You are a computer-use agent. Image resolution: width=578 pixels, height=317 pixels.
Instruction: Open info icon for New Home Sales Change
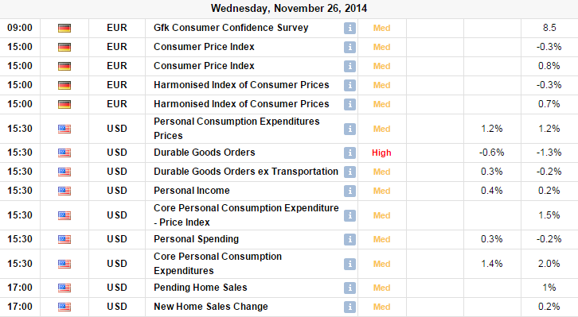pos(350,307)
